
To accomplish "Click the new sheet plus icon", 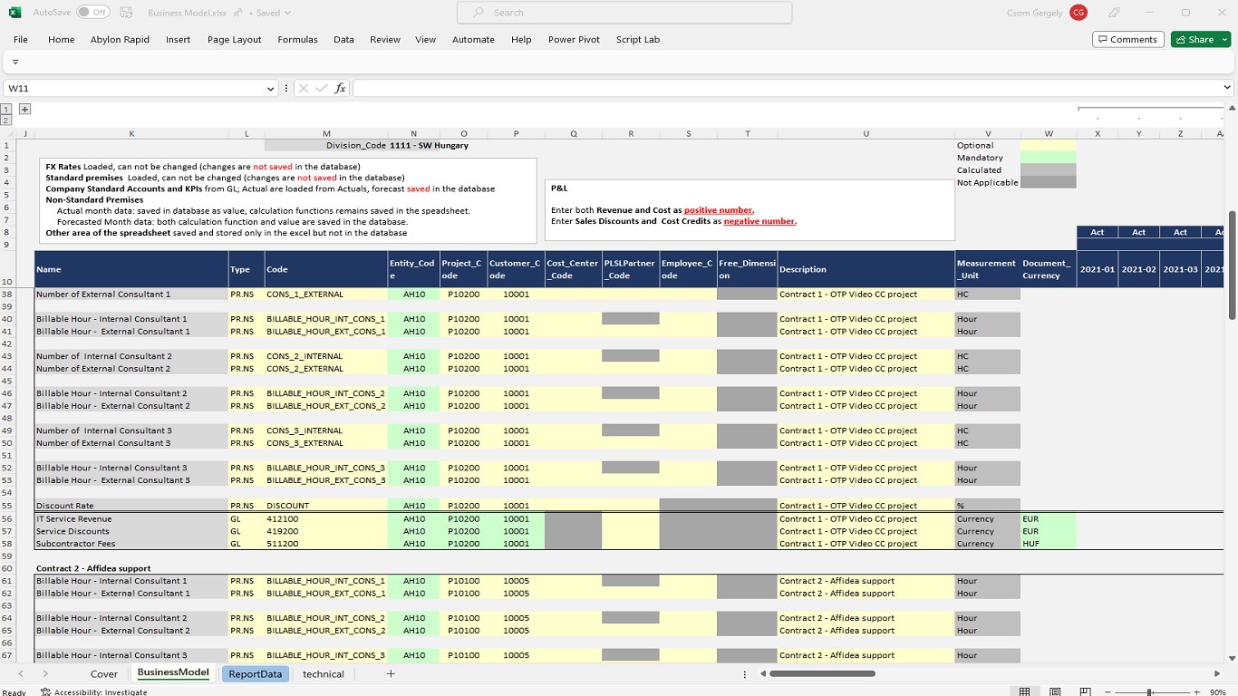I will coord(391,673).
